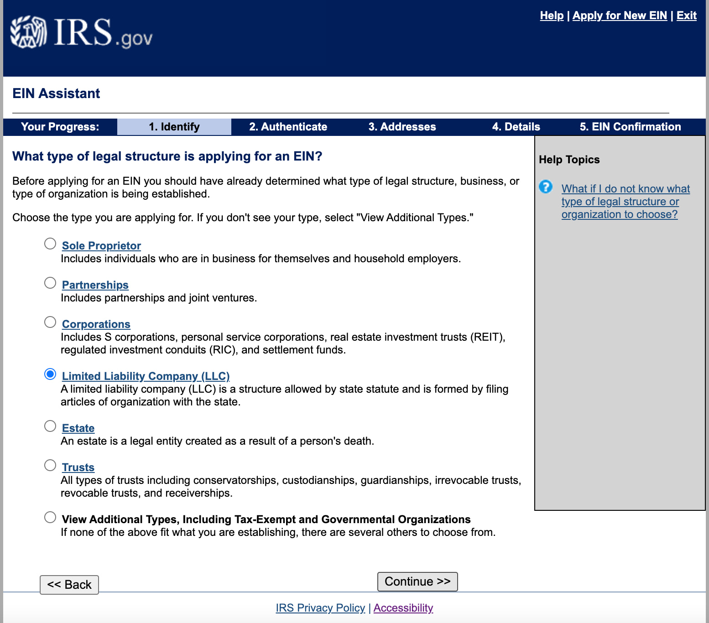The height and width of the screenshot is (623, 709).
Task: Open the Help link
Action: (552, 15)
